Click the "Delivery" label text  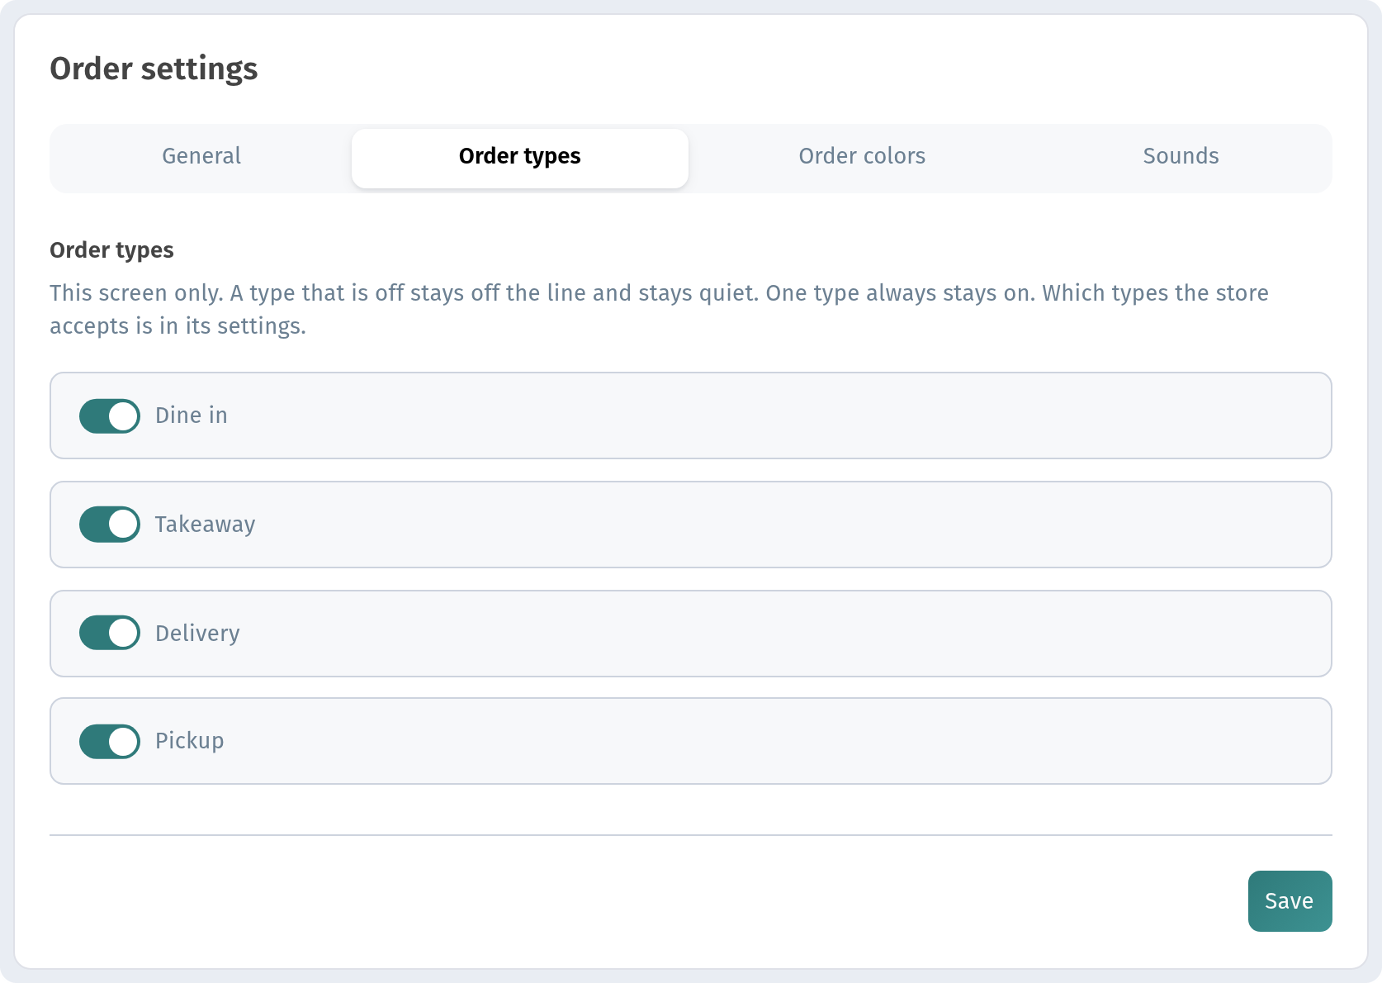coord(197,634)
